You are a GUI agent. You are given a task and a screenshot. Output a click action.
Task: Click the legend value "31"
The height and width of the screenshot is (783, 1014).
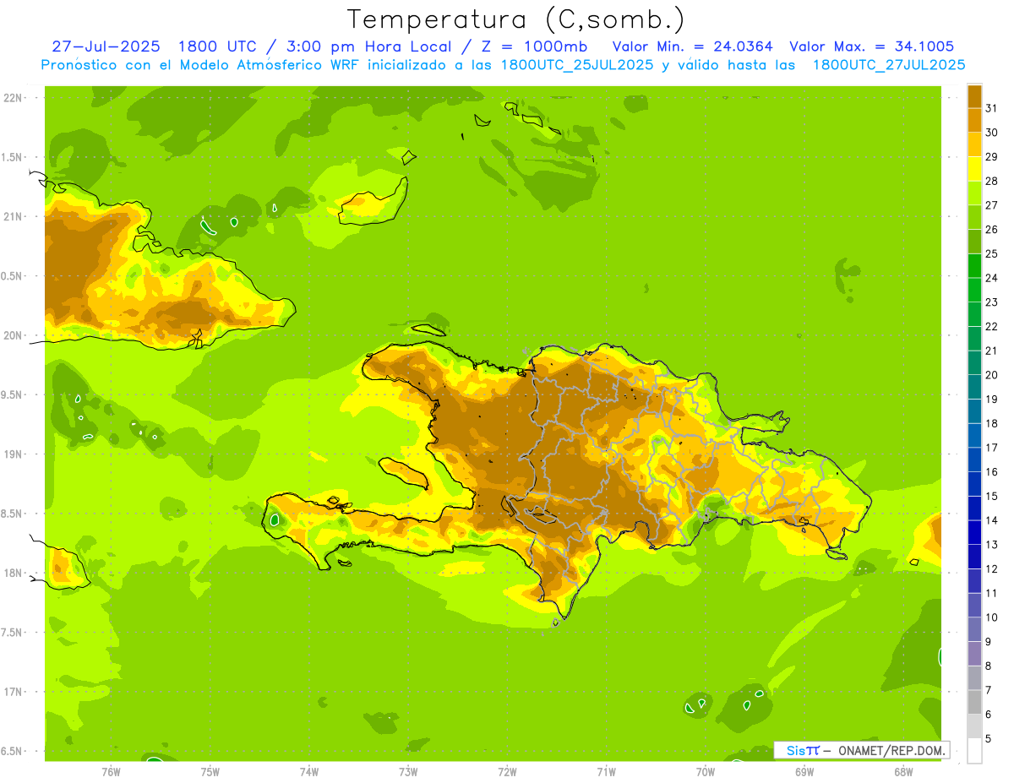coord(992,108)
